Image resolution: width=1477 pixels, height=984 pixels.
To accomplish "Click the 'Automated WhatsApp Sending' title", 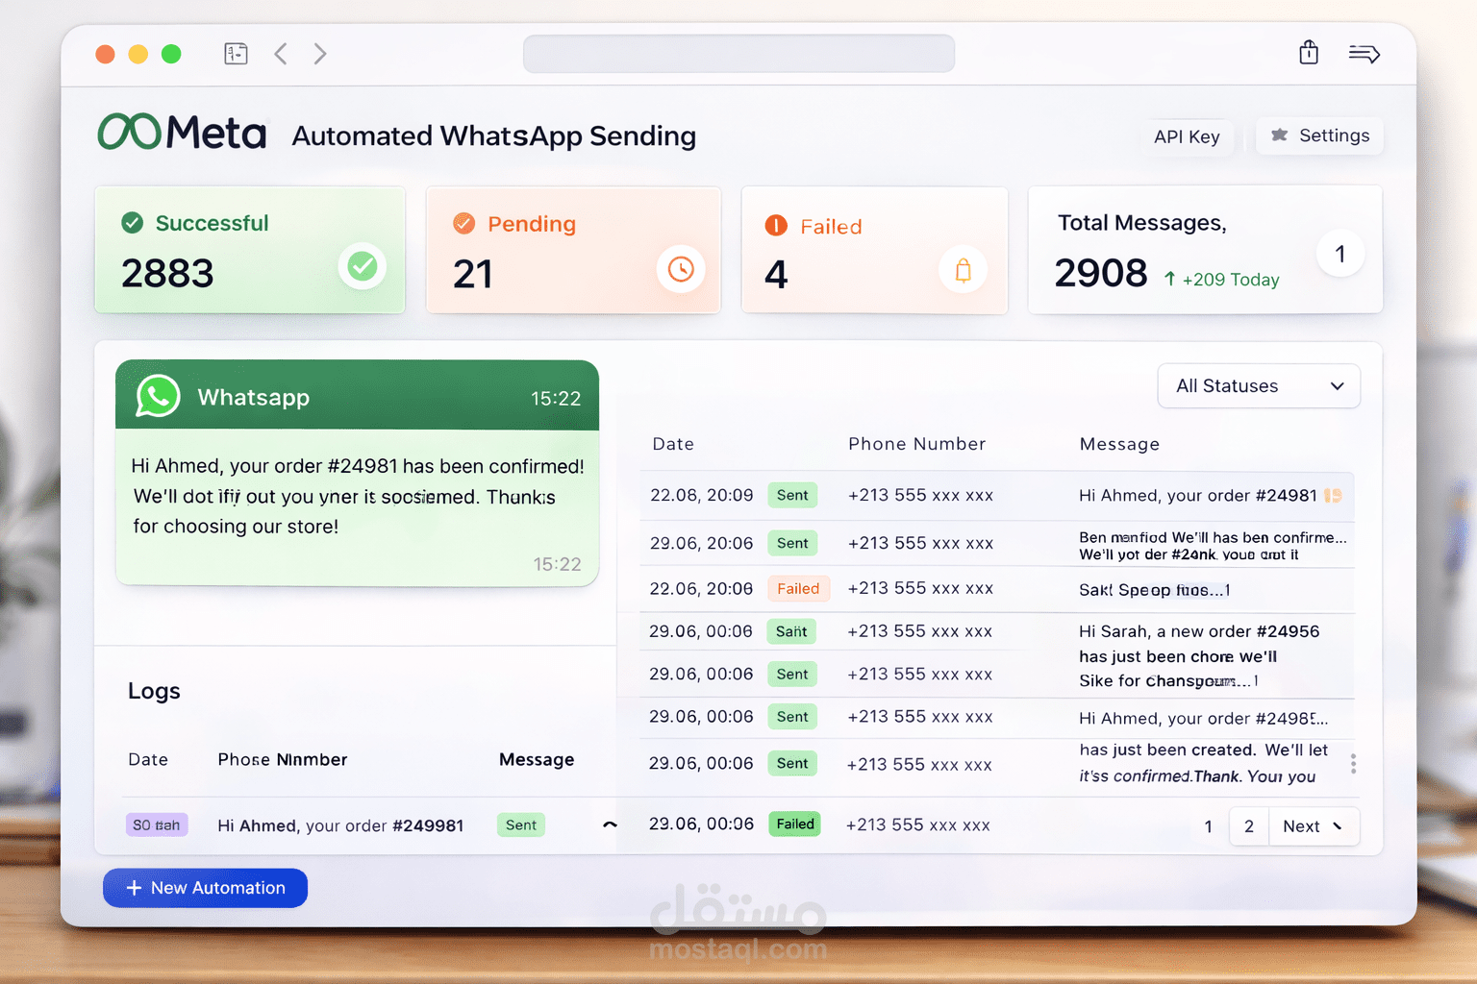I will point(493,135).
